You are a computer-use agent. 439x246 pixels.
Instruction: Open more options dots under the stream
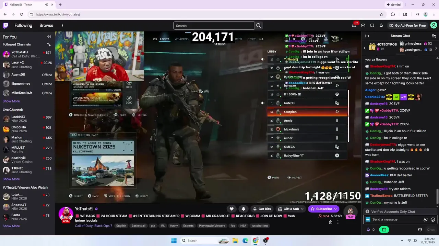[x=338, y=222]
